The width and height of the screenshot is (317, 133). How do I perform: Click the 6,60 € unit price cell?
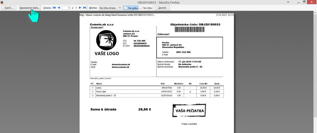pos(203,91)
